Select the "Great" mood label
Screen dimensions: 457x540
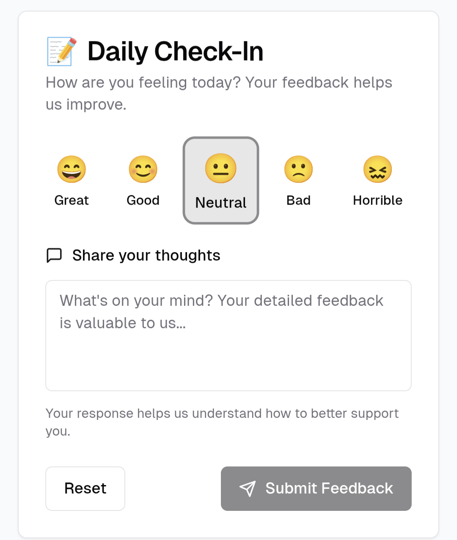(72, 200)
